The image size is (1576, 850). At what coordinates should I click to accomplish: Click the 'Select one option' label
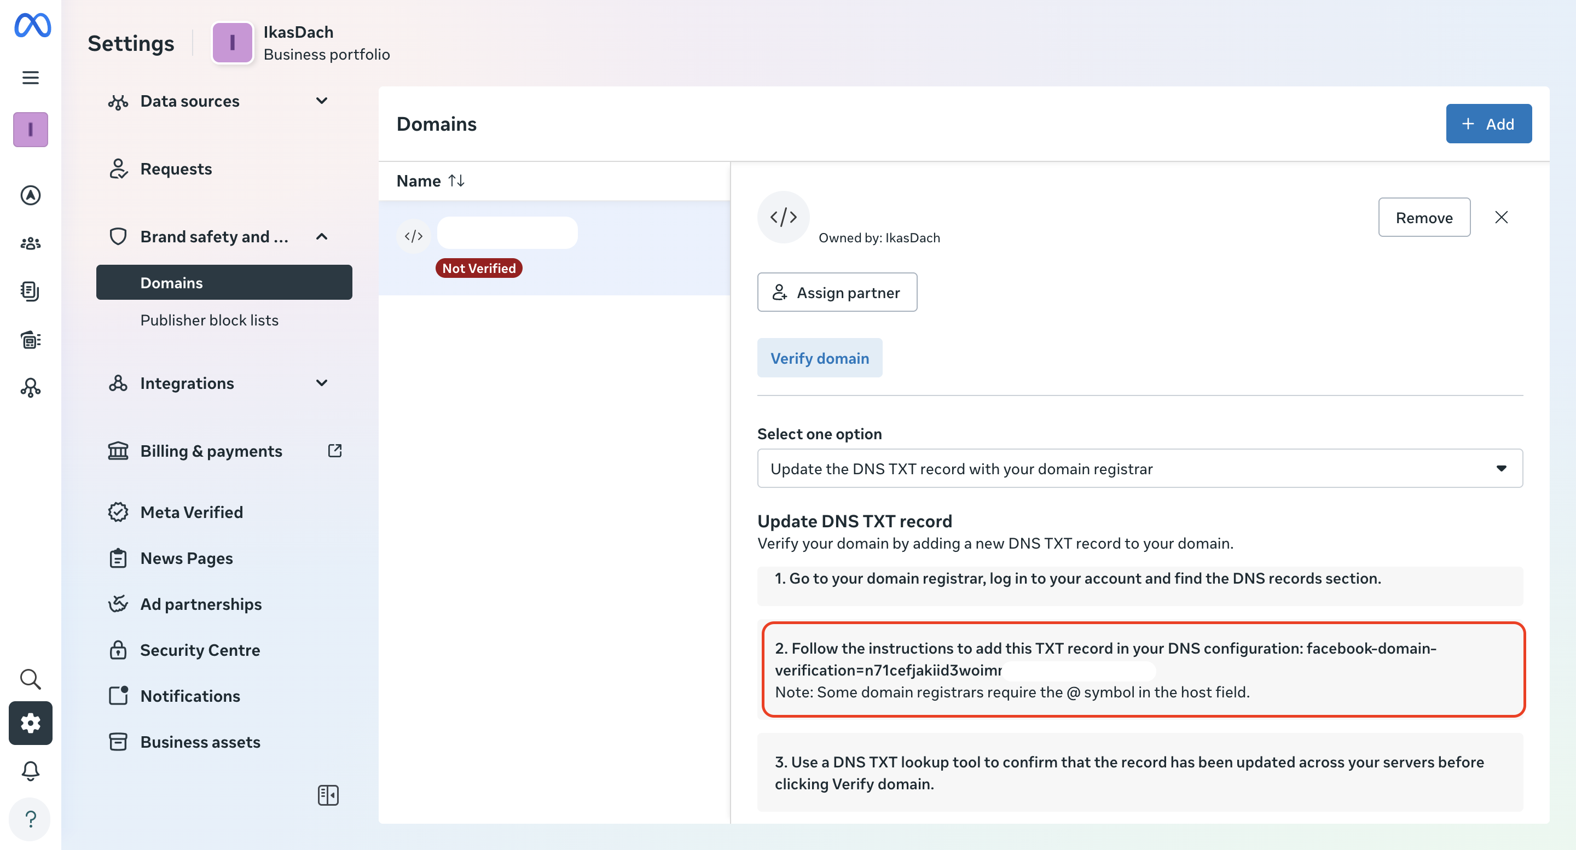tap(819, 434)
